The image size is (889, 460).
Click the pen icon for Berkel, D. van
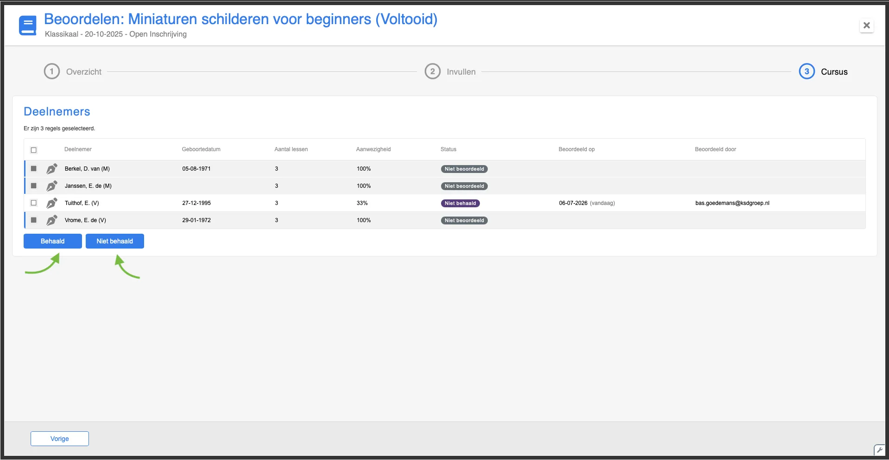click(52, 169)
